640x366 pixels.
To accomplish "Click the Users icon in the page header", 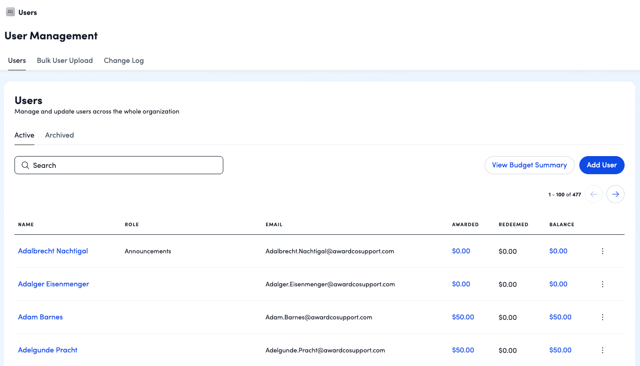I will tap(10, 12).
